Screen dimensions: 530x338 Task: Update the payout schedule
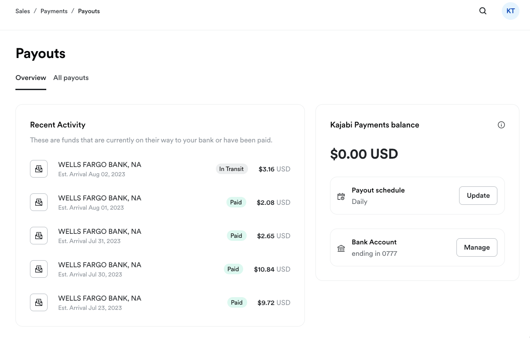coord(478,196)
